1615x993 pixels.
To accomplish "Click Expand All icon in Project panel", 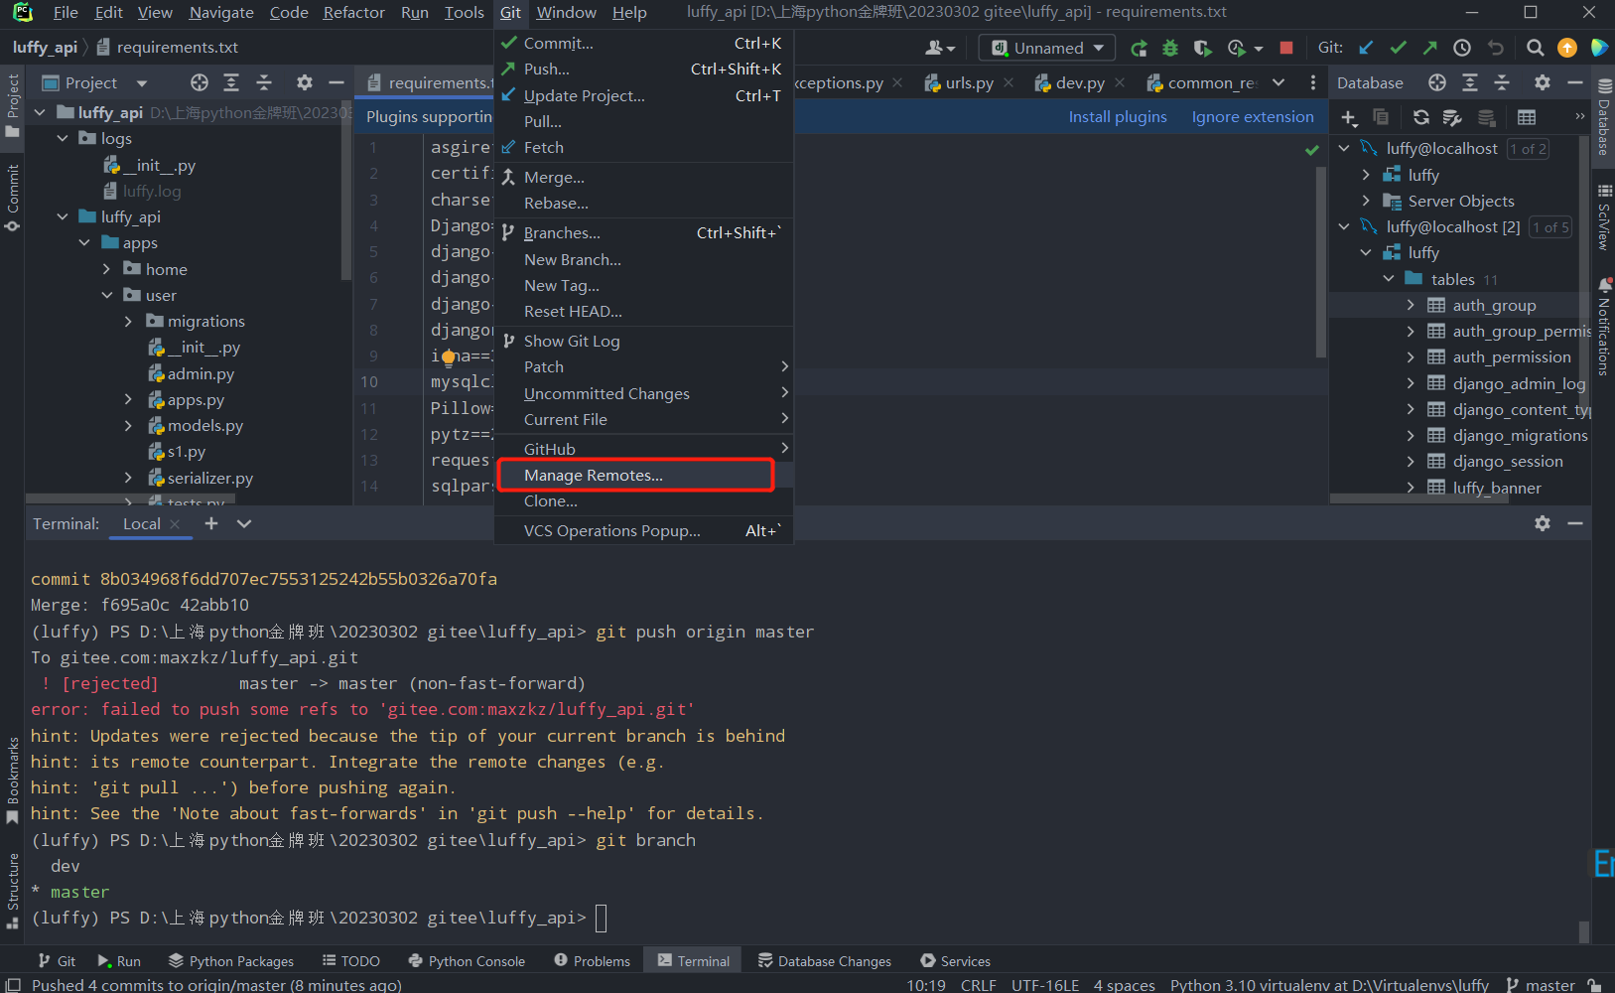I will [x=231, y=82].
